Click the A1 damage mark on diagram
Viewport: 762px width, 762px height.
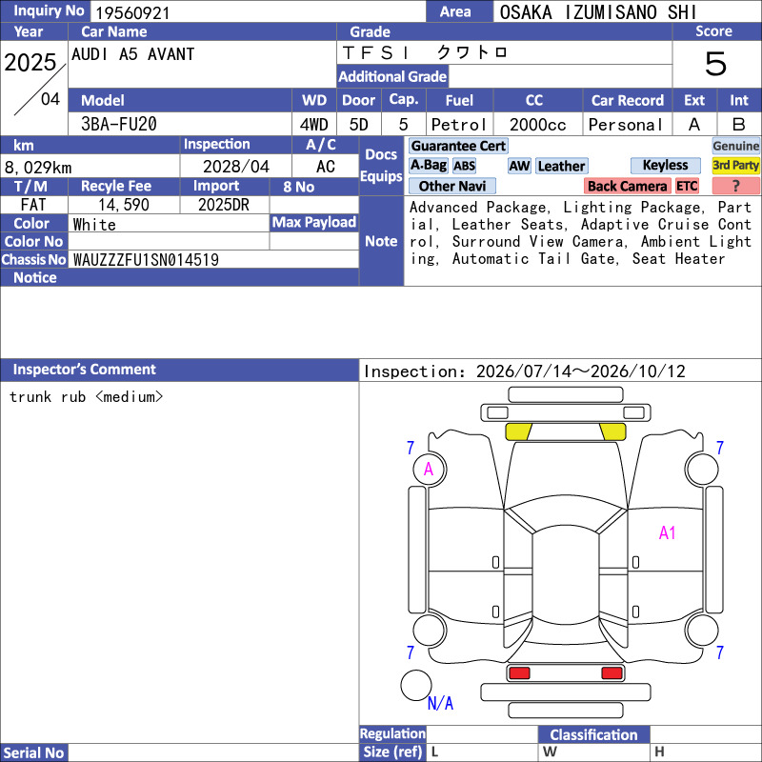668,533
